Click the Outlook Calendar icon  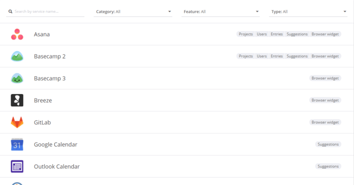tap(17, 166)
